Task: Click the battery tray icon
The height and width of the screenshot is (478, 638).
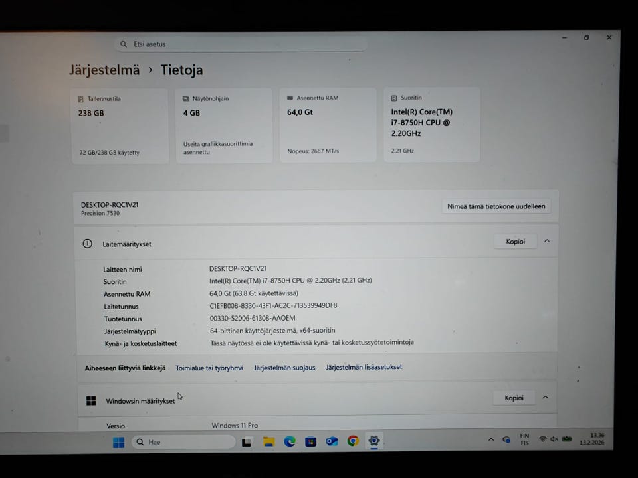Action: (567, 439)
